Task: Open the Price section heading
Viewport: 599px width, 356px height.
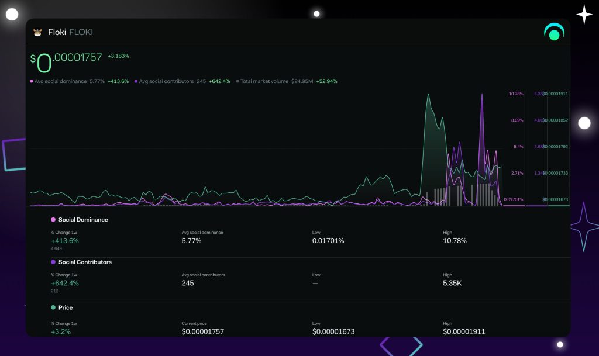Action: (66, 307)
